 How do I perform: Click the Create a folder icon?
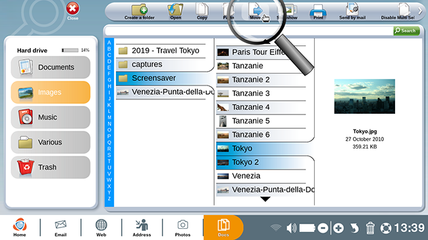[x=140, y=10]
